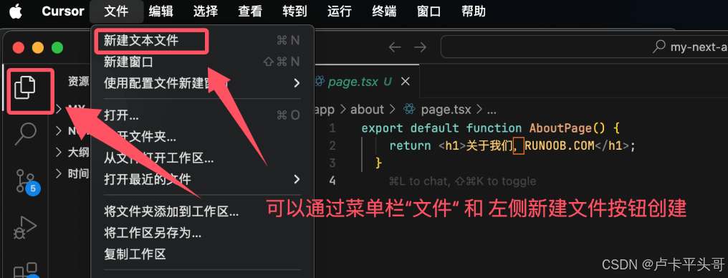This screenshot has height=278, width=728.
Task: Click the Apple menu logo
Action: point(16,11)
